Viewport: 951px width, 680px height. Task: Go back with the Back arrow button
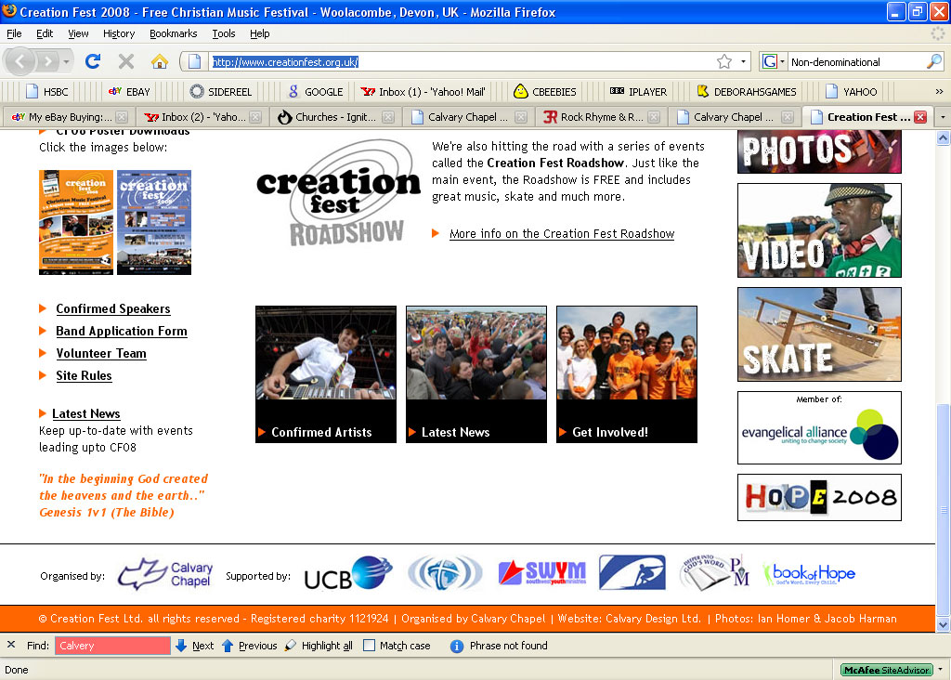coord(20,61)
